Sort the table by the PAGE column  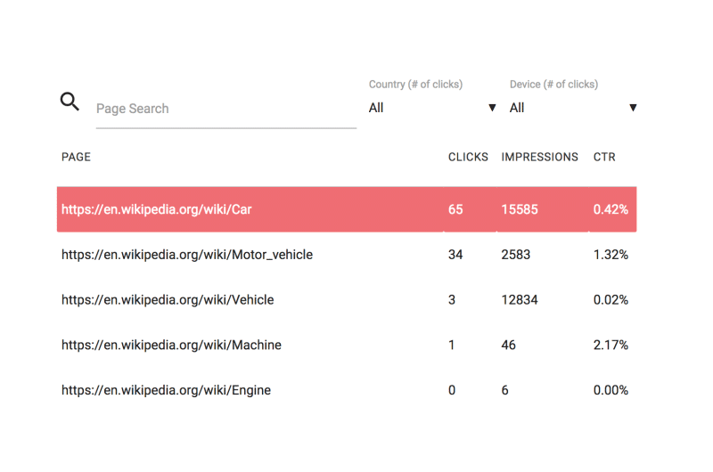[77, 157]
